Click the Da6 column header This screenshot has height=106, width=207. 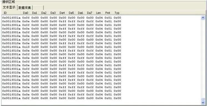[x=80, y=13]
